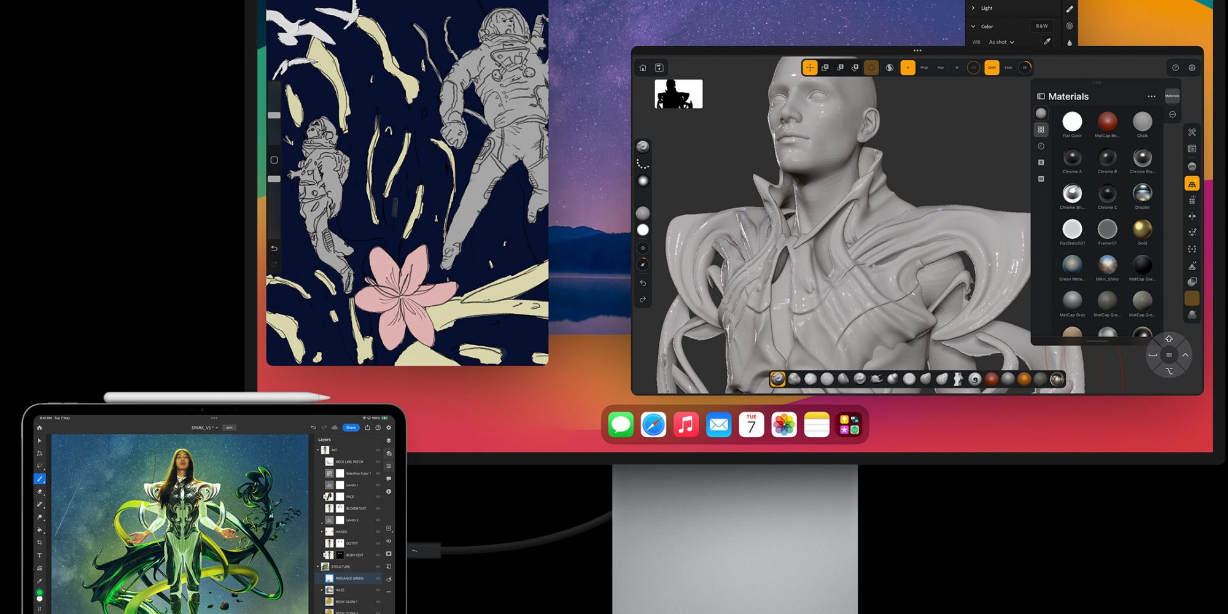This screenshot has width=1228, height=614.
Task: Click the Share button in Photoshop
Action: click(x=351, y=428)
